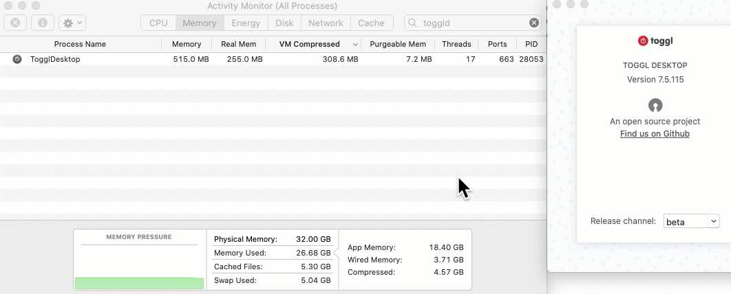
Task: Open the Find us on Github link
Action: (655, 134)
